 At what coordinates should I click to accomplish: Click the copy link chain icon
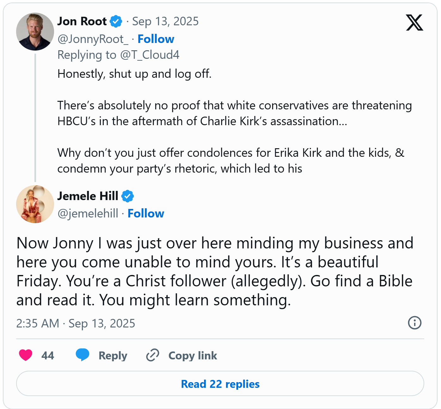pos(152,355)
